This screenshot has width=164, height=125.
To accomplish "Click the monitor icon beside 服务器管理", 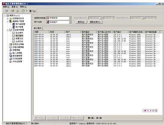I will click(11, 56).
